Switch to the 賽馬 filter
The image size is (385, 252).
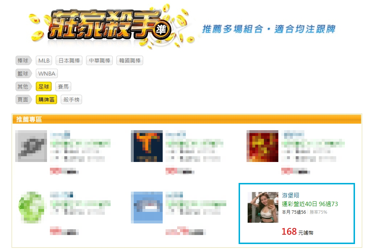pos(63,86)
